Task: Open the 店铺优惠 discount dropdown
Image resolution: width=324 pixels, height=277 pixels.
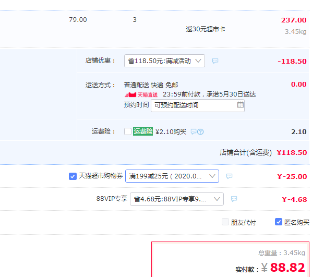Action: [164, 61]
